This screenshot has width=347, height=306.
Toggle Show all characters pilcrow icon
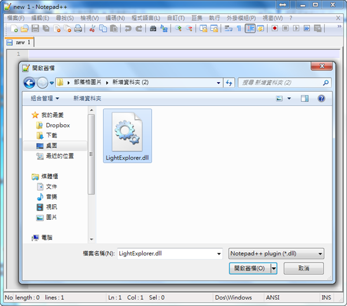tap(239, 28)
